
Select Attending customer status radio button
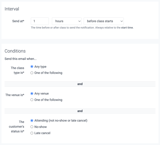pyautogui.click(x=32, y=121)
